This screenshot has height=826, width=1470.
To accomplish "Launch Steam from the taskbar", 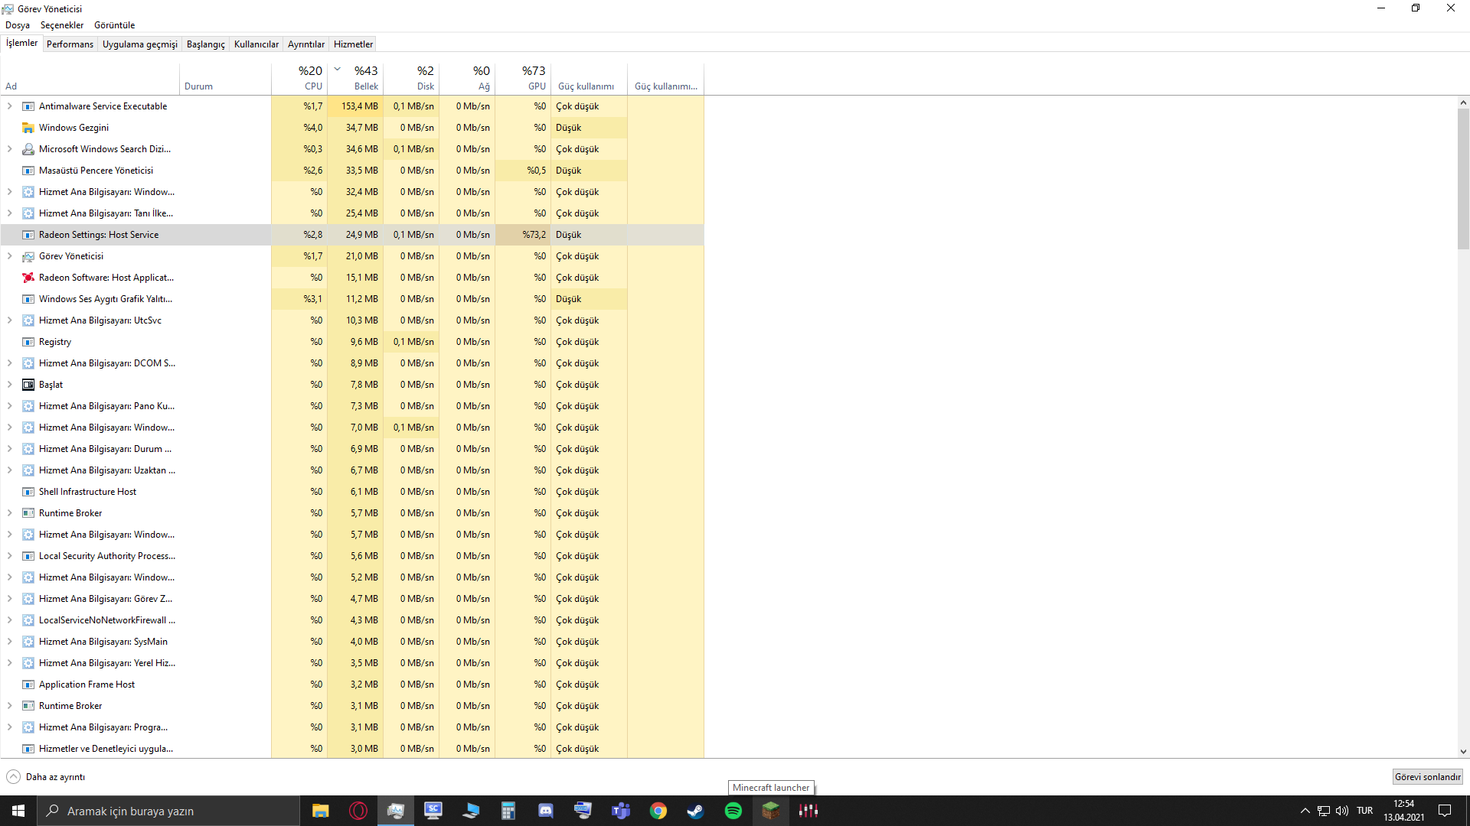I will pyautogui.click(x=695, y=811).
